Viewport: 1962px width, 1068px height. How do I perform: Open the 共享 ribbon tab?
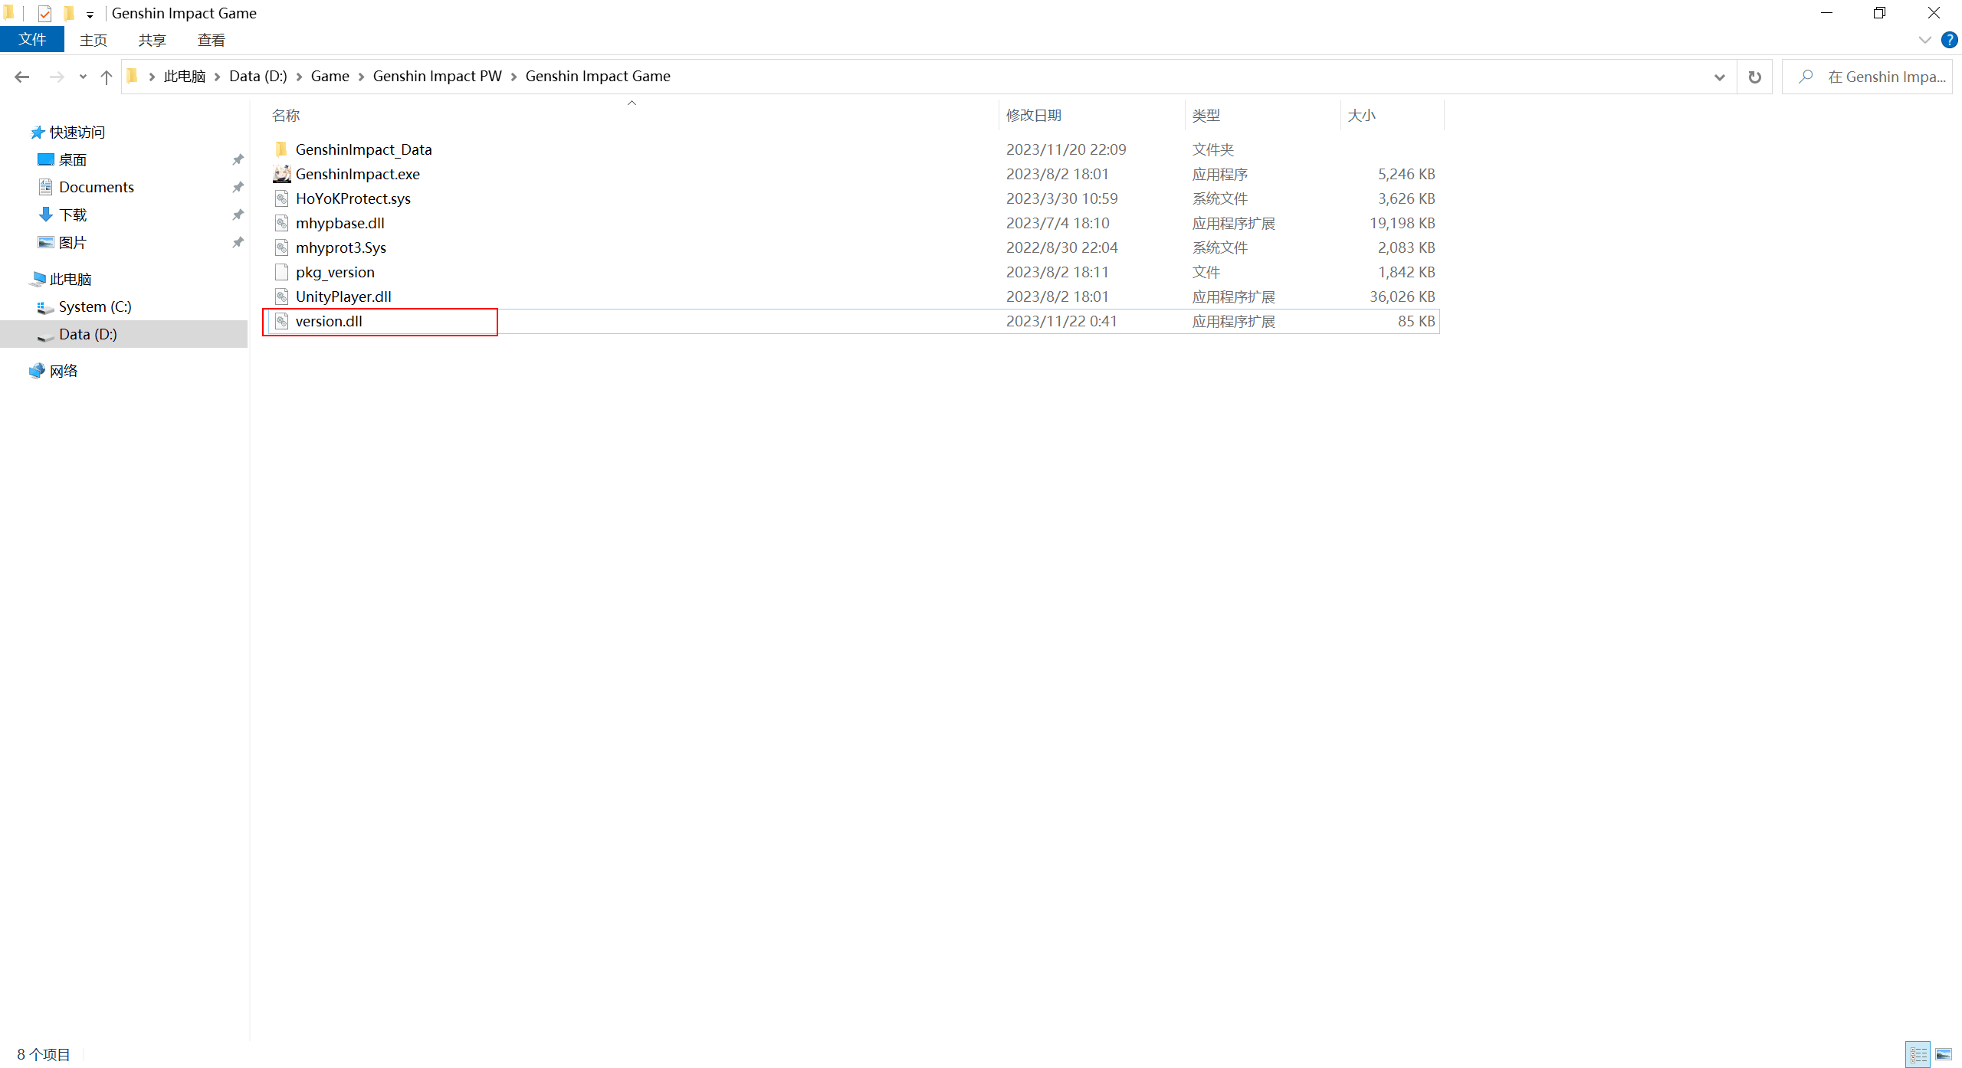coord(152,40)
